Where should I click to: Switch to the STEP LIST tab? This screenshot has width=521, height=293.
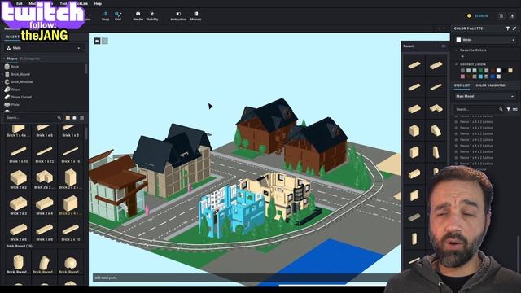pos(462,85)
